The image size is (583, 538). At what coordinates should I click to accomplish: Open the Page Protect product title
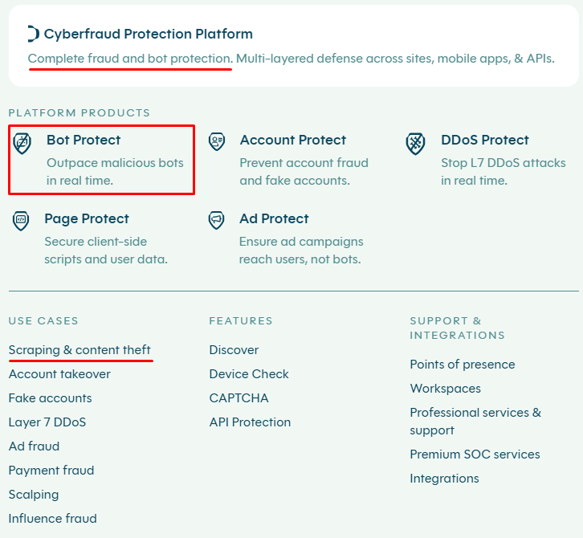(x=87, y=218)
